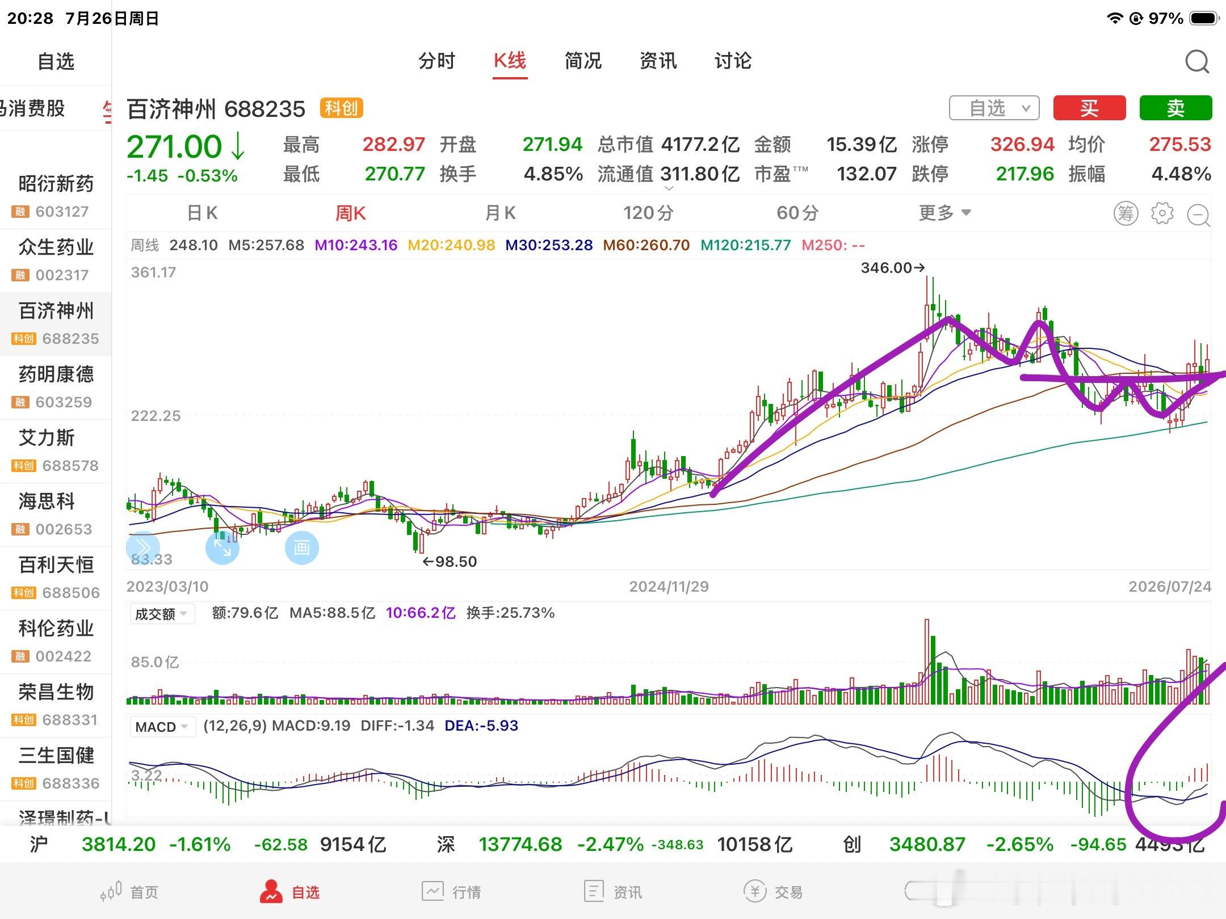Open chart settings gear icon
Image resolution: width=1226 pixels, height=919 pixels.
(1162, 213)
